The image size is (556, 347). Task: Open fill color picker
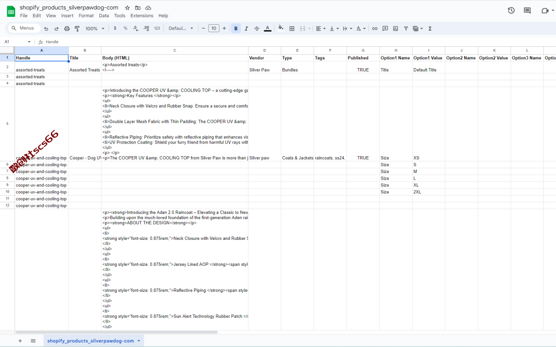pos(281,29)
